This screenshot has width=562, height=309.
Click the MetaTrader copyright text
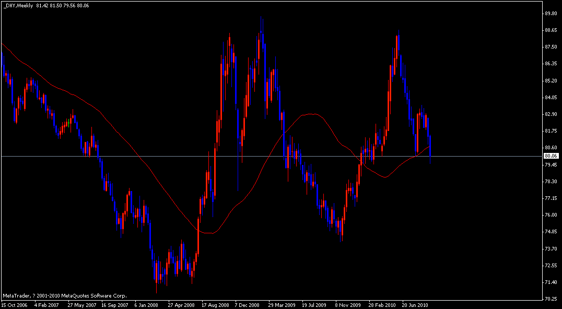click(64, 295)
